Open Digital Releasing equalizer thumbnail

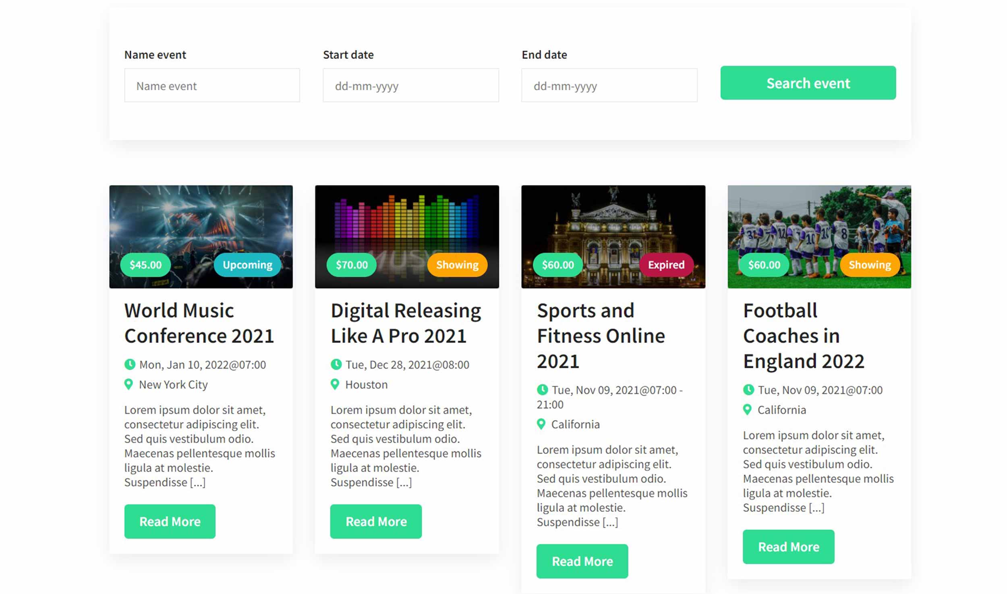click(x=407, y=237)
